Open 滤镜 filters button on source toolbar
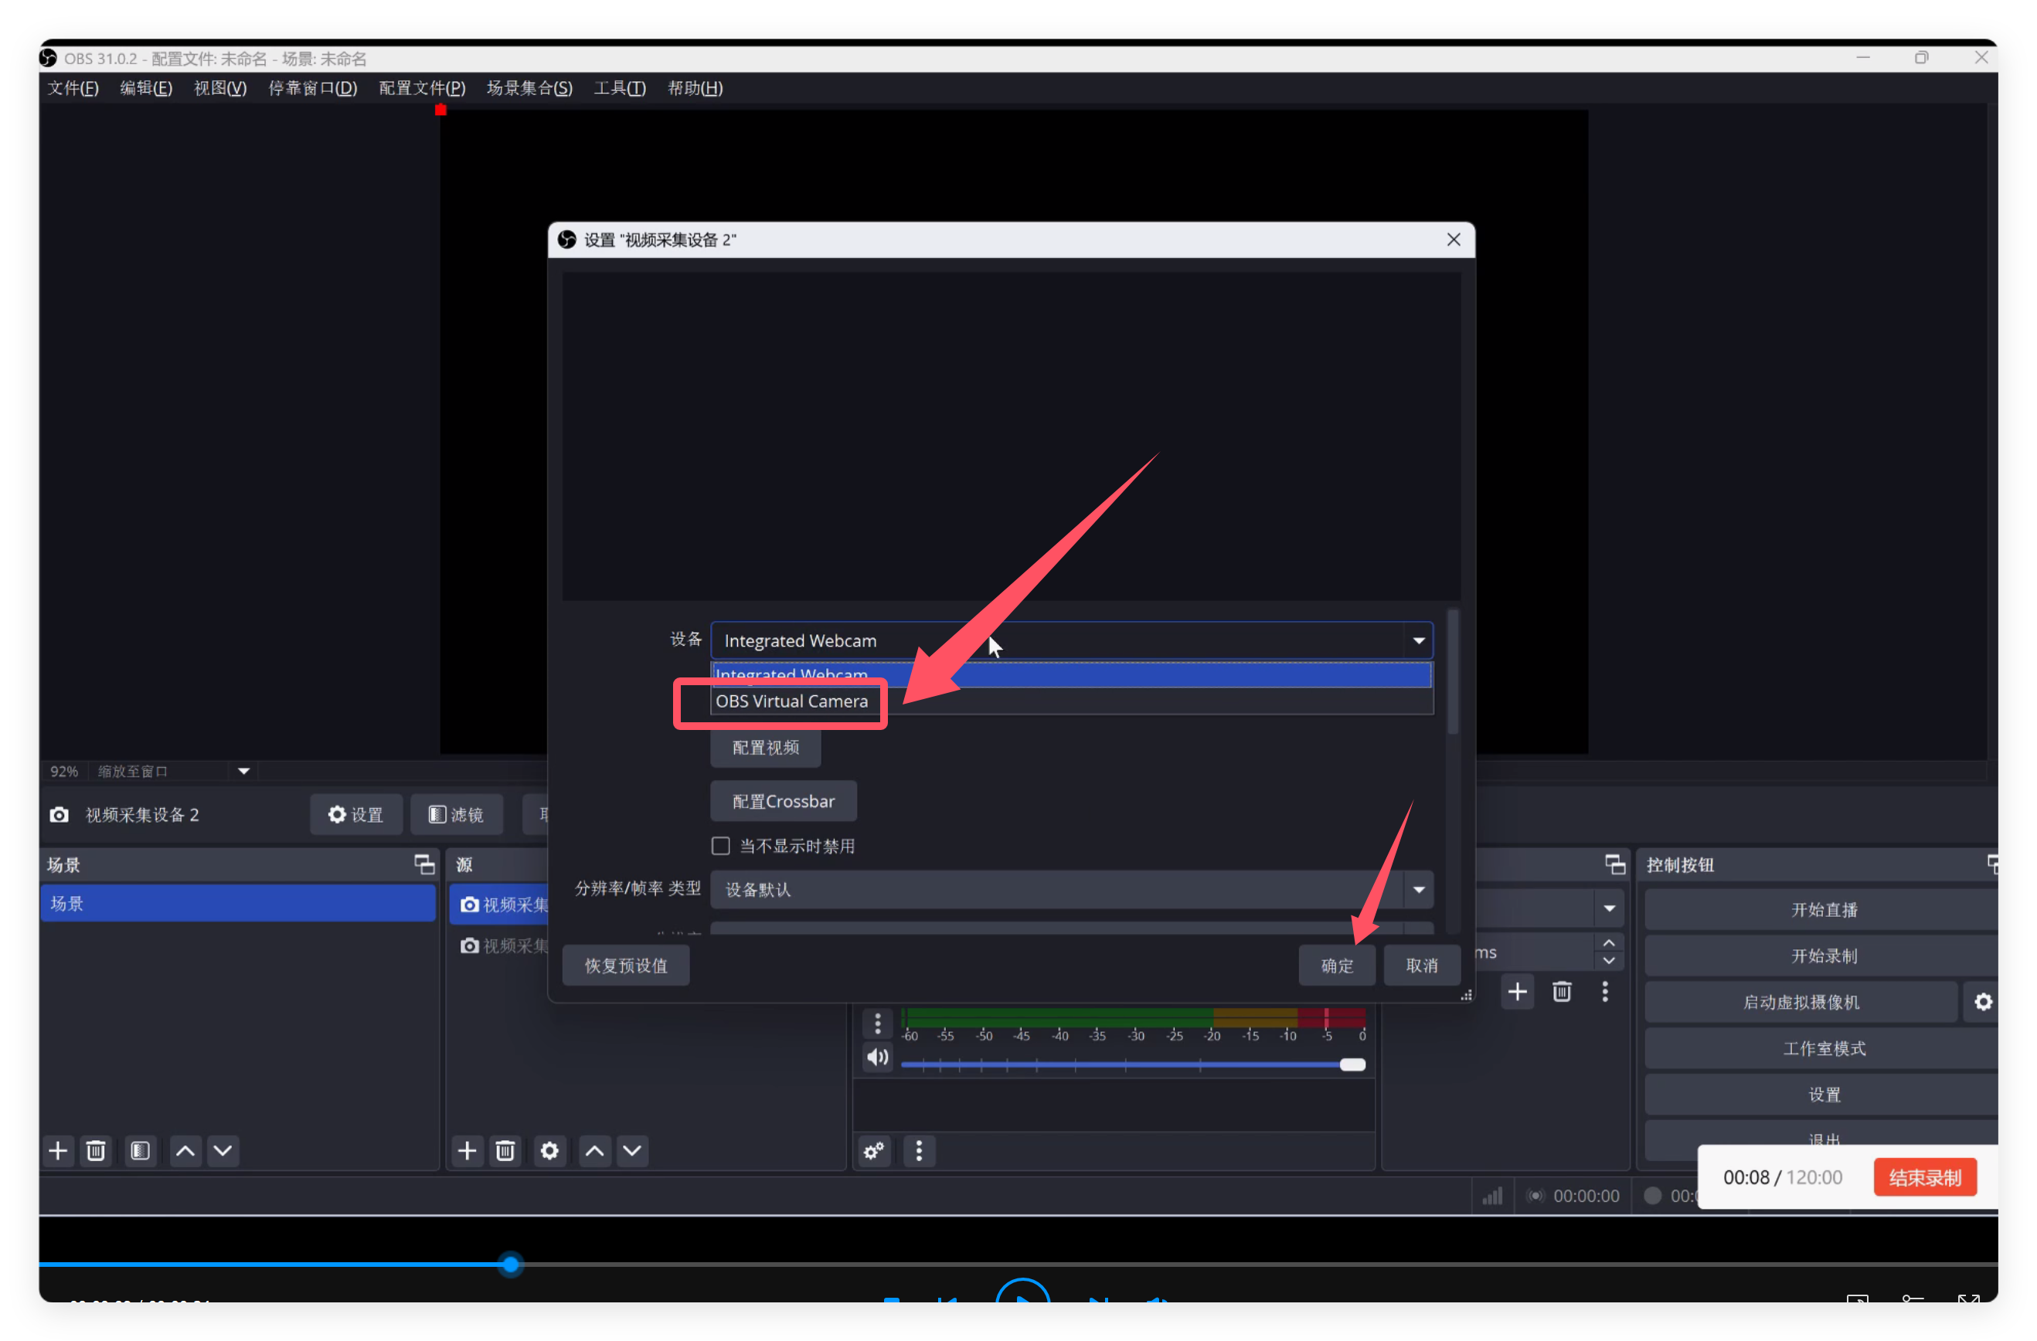The width and height of the screenshot is (2037, 1341). pos(455,814)
